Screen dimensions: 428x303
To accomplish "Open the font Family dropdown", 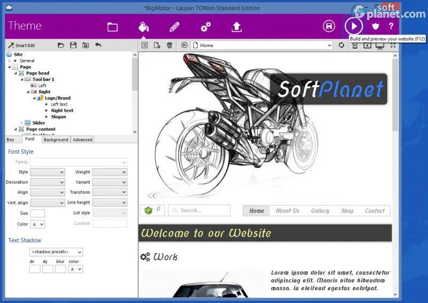I will point(79,162).
